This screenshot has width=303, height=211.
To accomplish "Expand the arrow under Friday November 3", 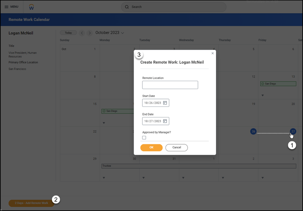I will click(263, 178).
